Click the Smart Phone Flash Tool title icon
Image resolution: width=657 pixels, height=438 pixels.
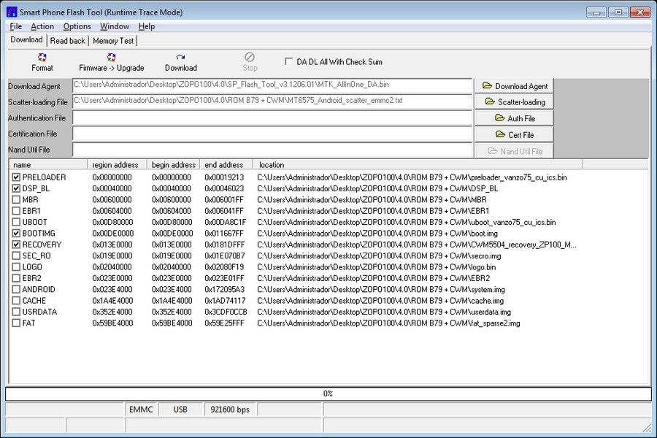click(12, 12)
